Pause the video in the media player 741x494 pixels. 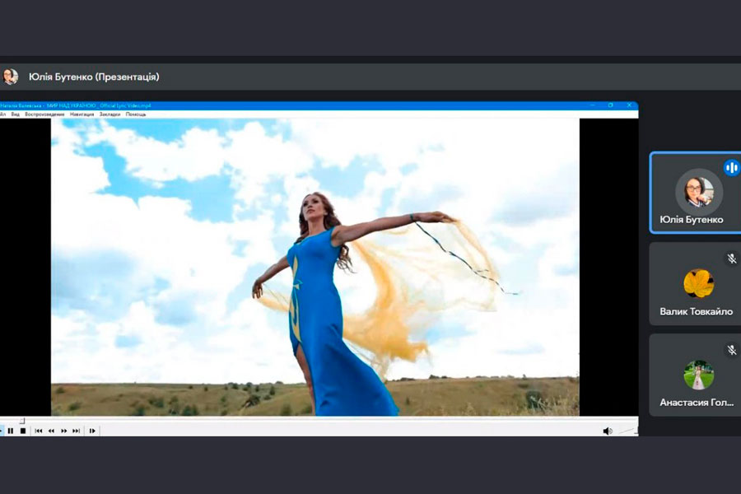[11, 431]
